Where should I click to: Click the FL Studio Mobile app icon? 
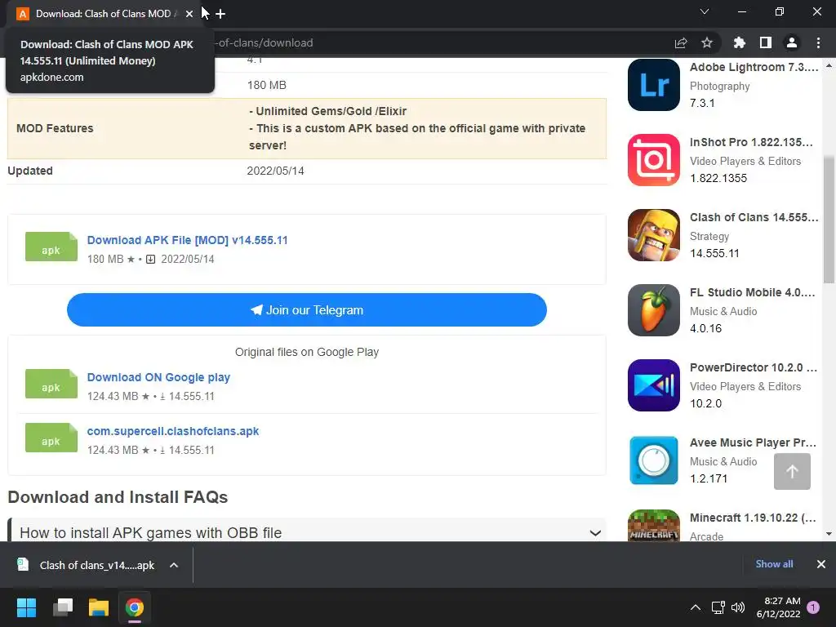click(654, 310)
